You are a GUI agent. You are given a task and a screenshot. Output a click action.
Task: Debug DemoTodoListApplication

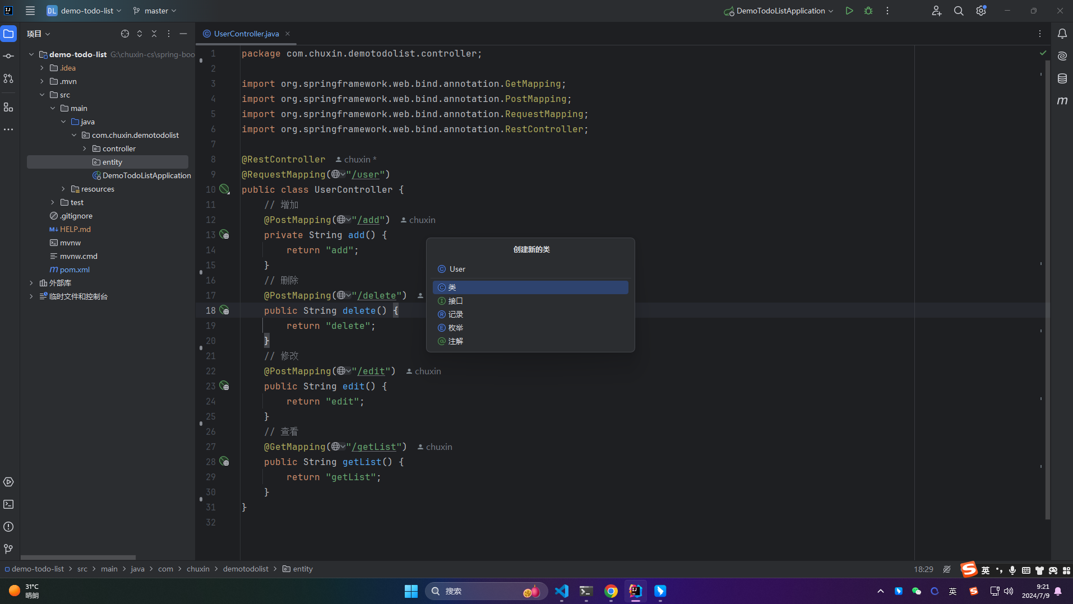pos(868,11)
